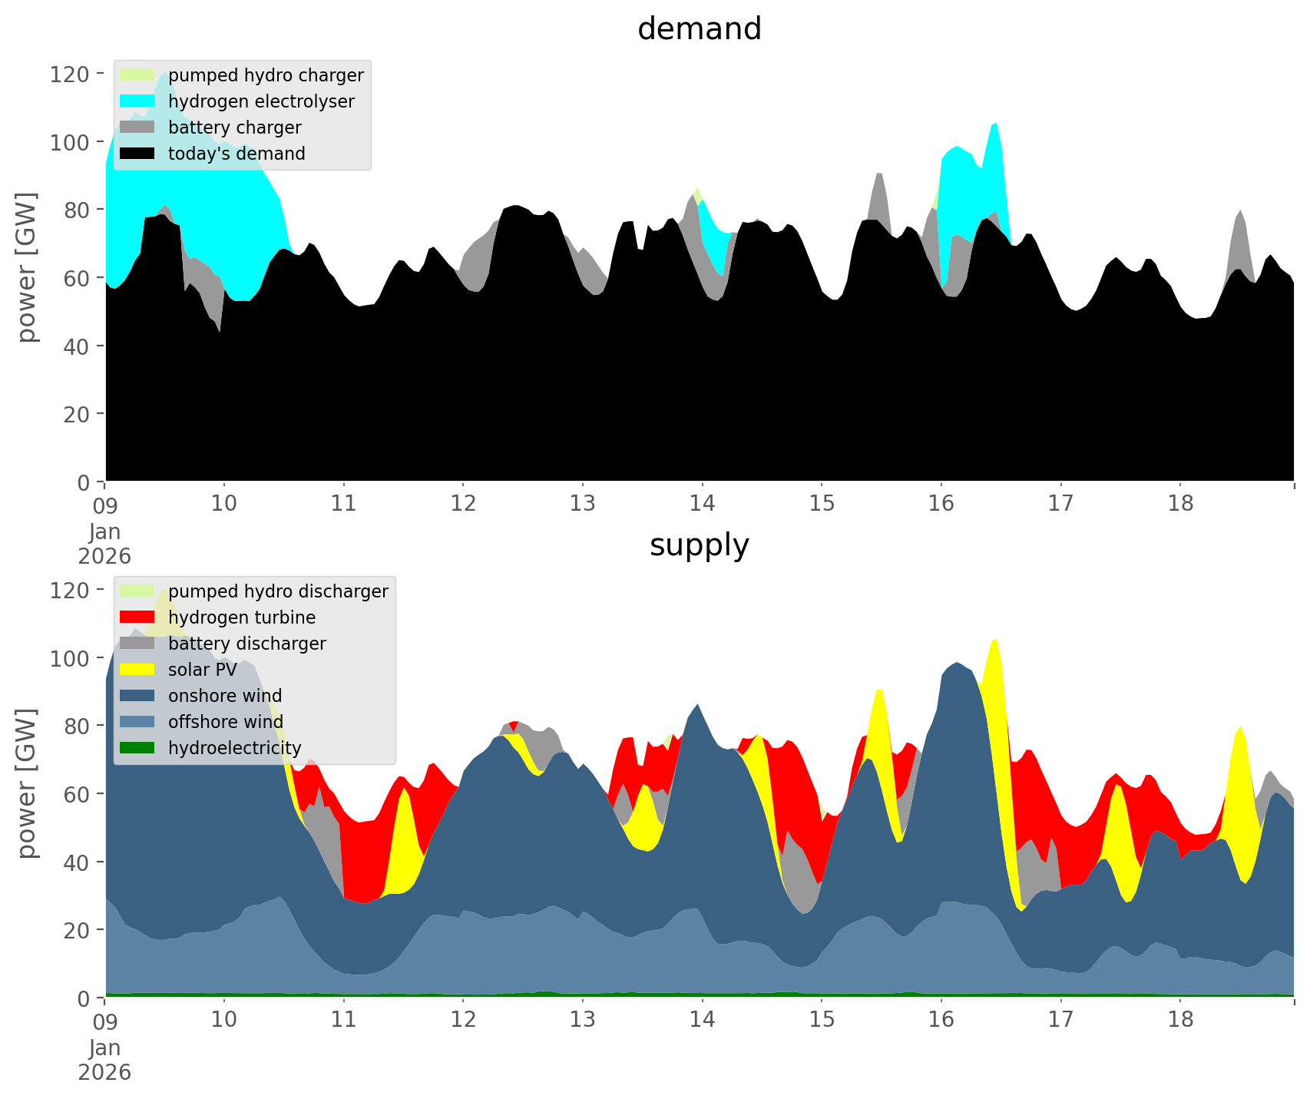This screenshot has width=1310, height=1099.
Task: Click the onshore wind legend swatch
Action: click(137, 696)
